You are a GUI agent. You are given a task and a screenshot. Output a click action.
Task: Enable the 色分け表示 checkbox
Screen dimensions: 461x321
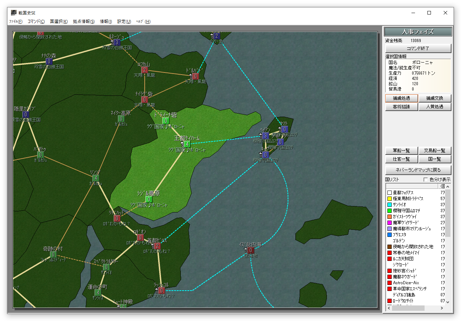tap(426, 180)
